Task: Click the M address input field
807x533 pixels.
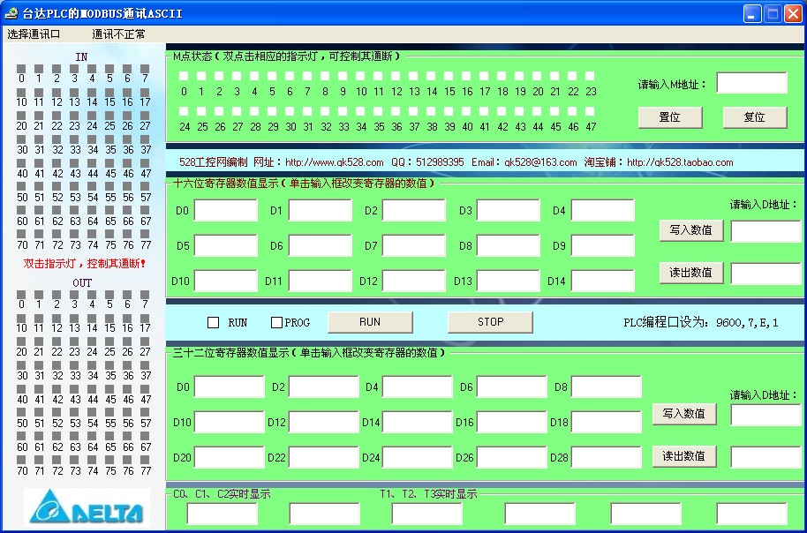Action: click(x=750, y=83)
